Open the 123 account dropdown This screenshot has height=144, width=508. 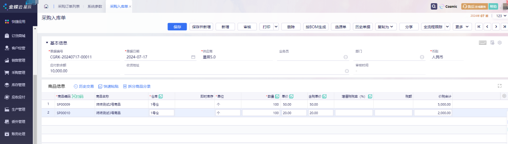pyautogui.click(x=502, y=16)
